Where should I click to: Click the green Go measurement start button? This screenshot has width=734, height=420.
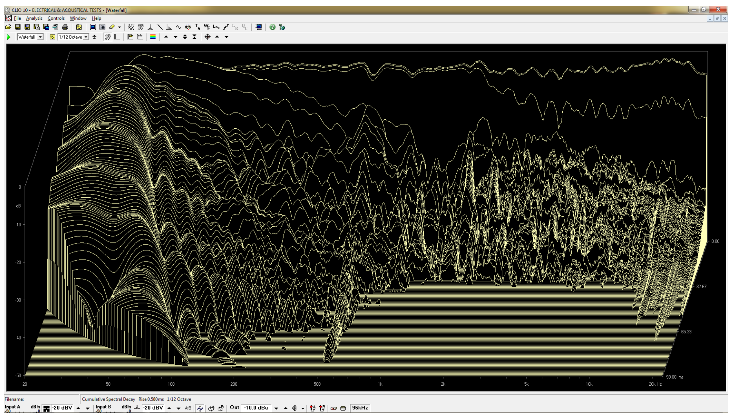pos(9,37)
